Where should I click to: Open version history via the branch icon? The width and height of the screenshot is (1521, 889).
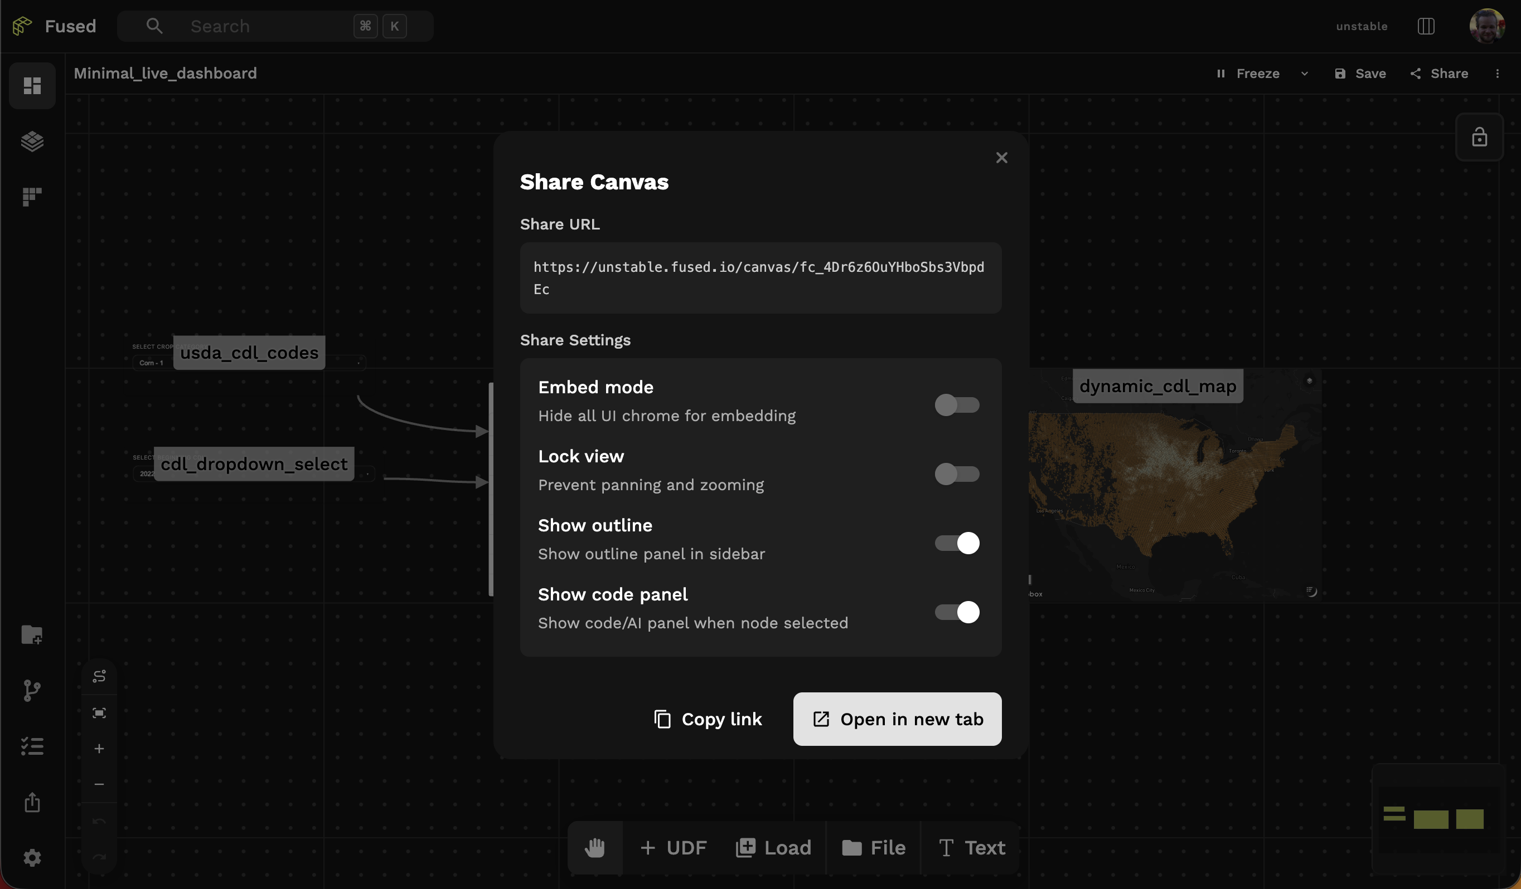pos(31,691)
